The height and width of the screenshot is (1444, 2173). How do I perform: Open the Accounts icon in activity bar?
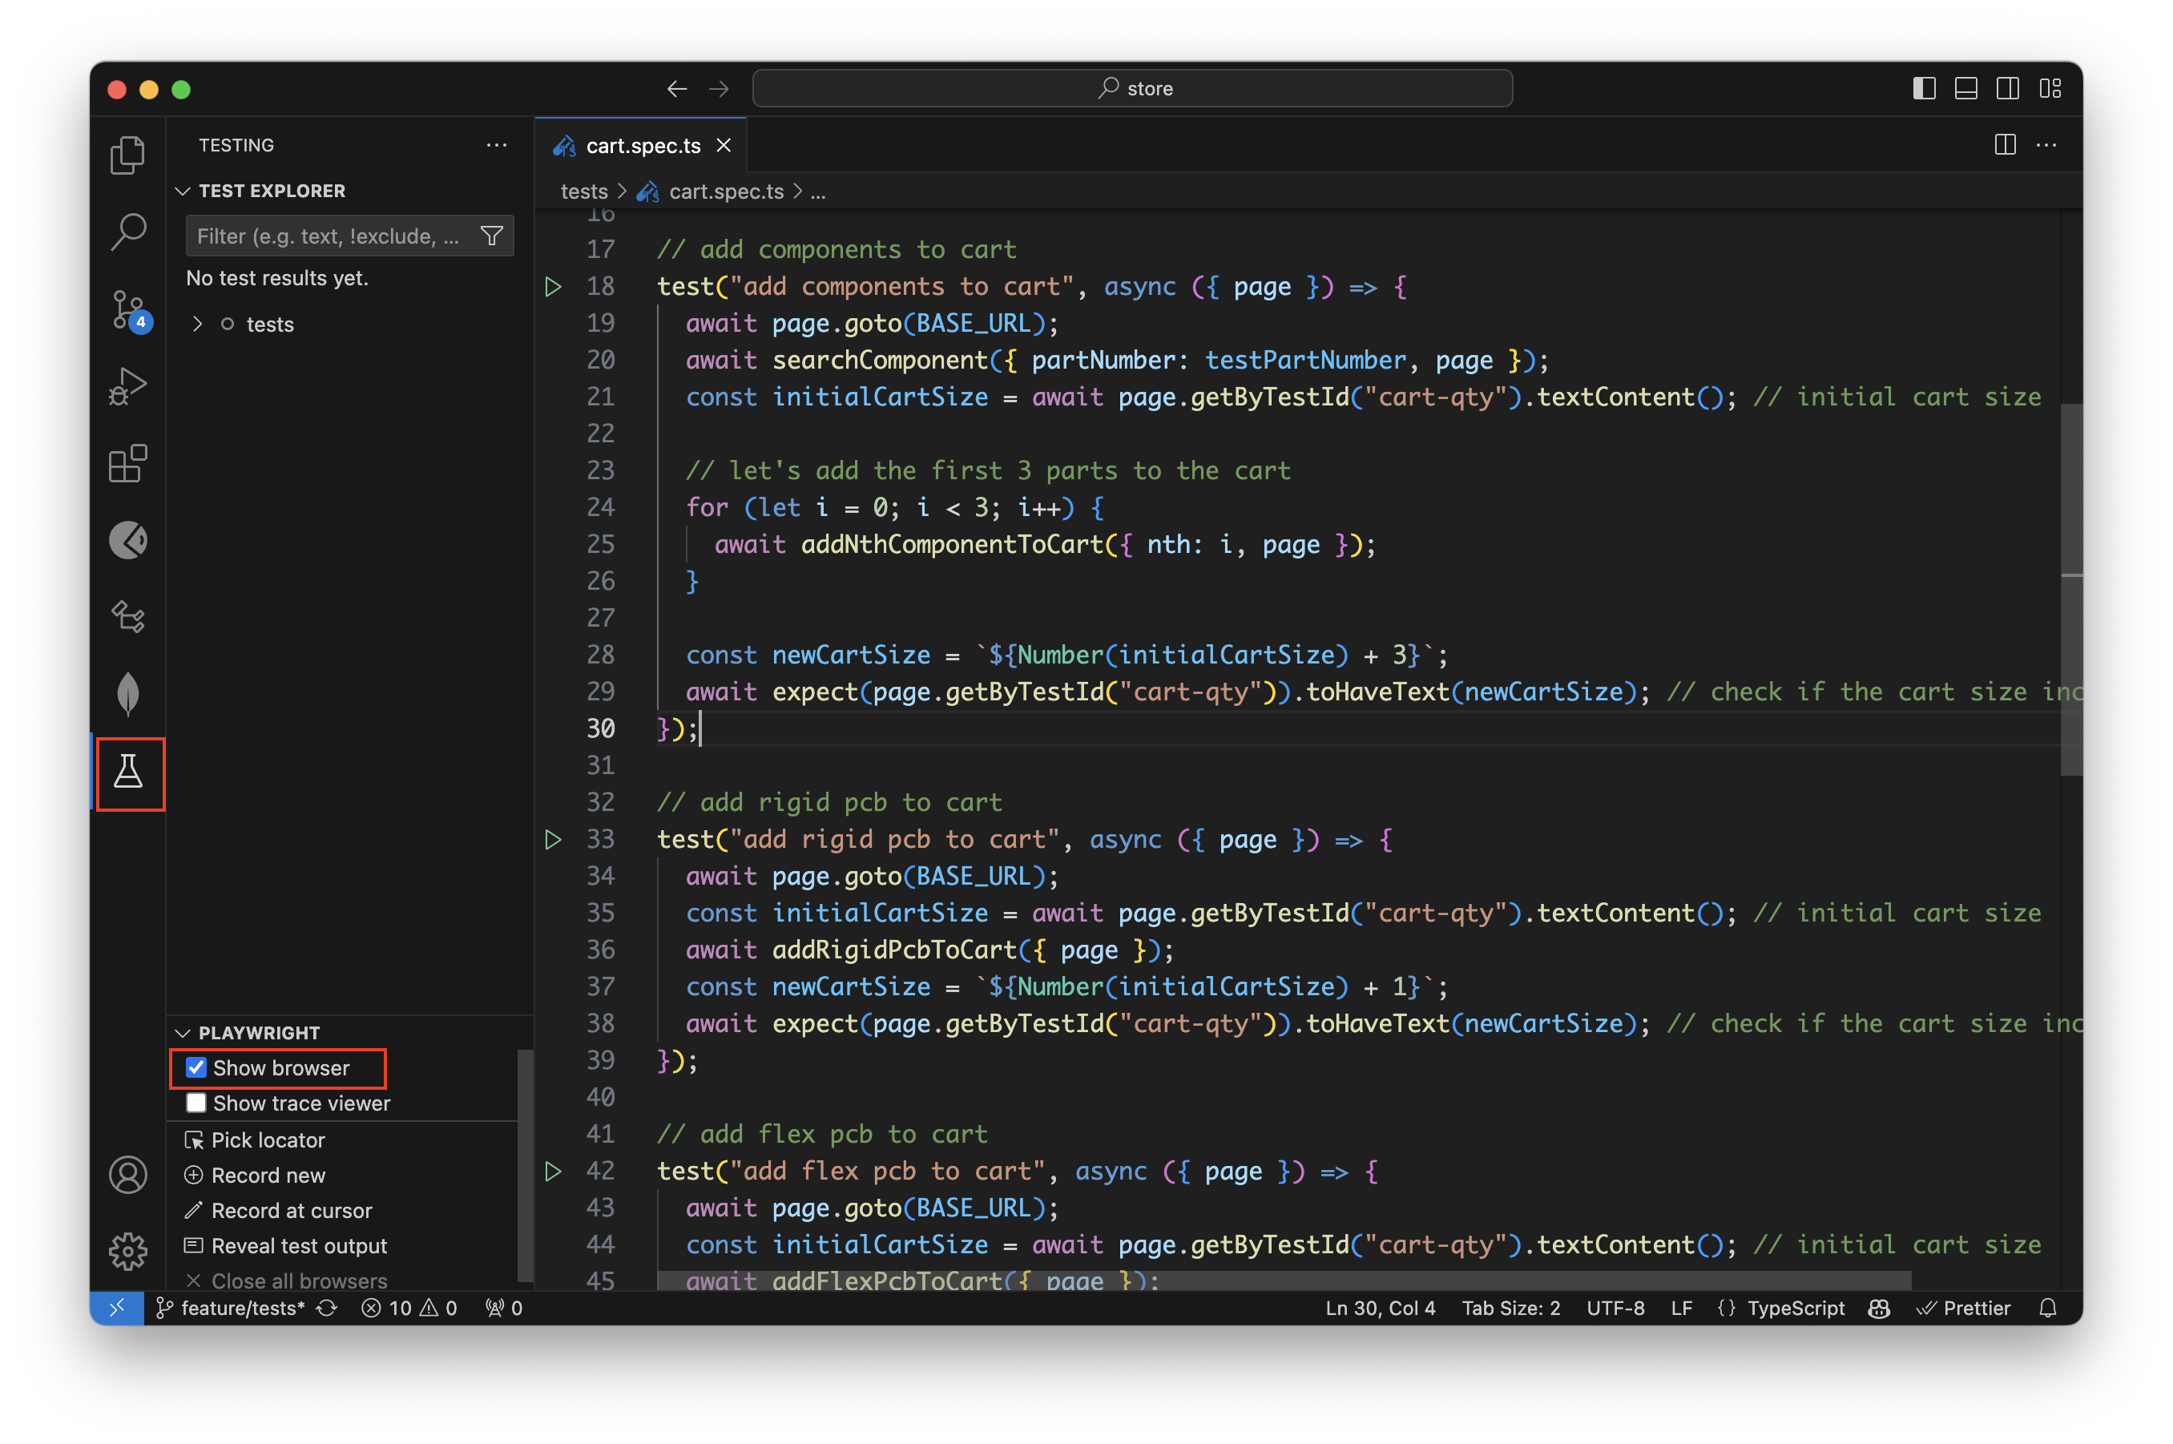pyautogui.click(x=127, y=1175)
